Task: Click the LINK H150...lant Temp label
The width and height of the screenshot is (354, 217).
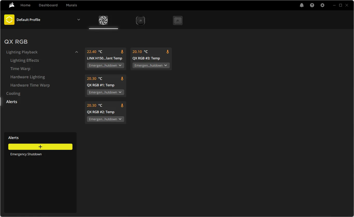Action: coord(105,58)
